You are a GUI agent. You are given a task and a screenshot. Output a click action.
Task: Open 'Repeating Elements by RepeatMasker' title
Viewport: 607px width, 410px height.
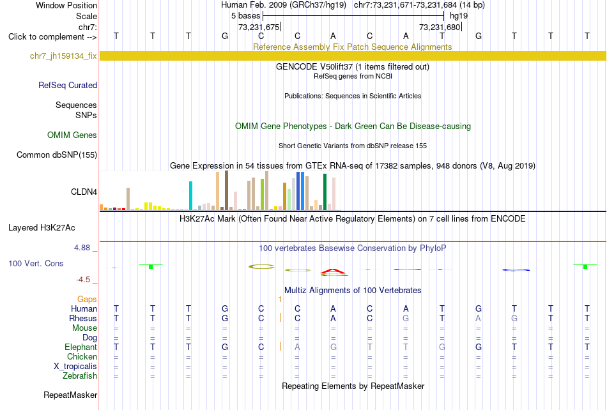[x=353, y=386]
